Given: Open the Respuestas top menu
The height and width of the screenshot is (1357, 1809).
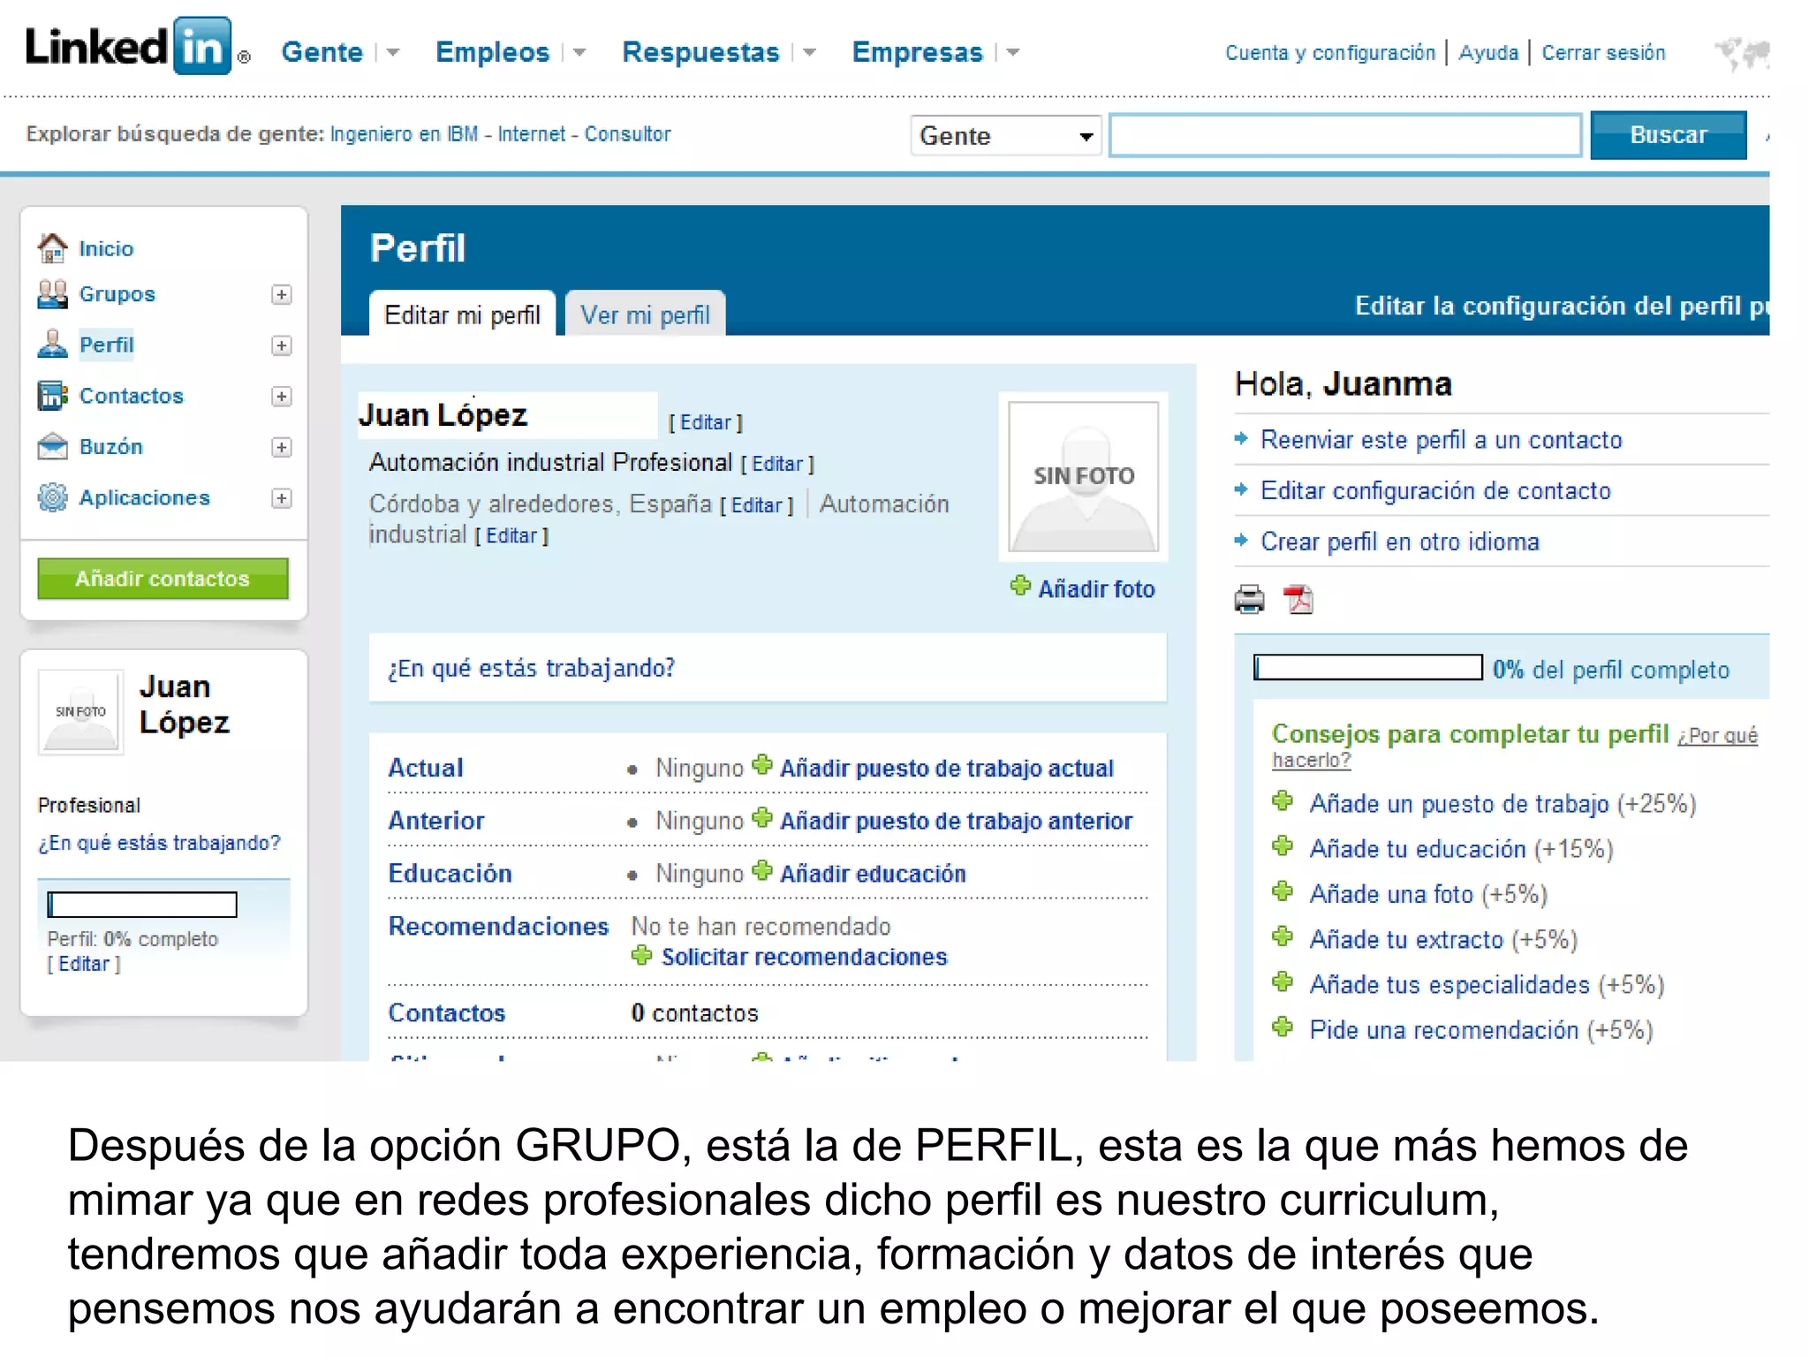Looking at the screenshot, I should click(700, 52).
